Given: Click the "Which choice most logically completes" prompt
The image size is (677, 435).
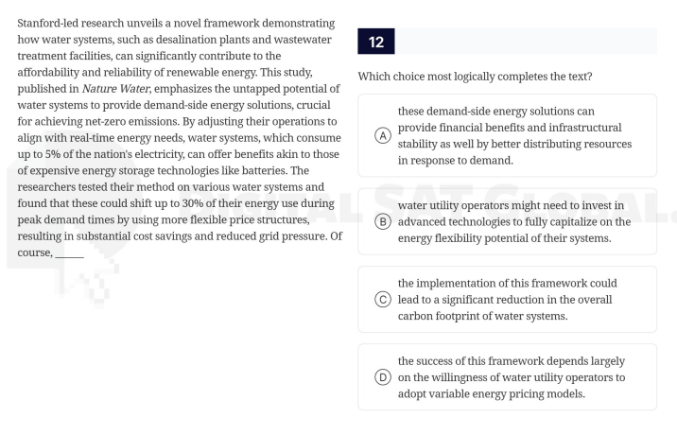Looking at the screenshot, I should click(x=481, y=76).
